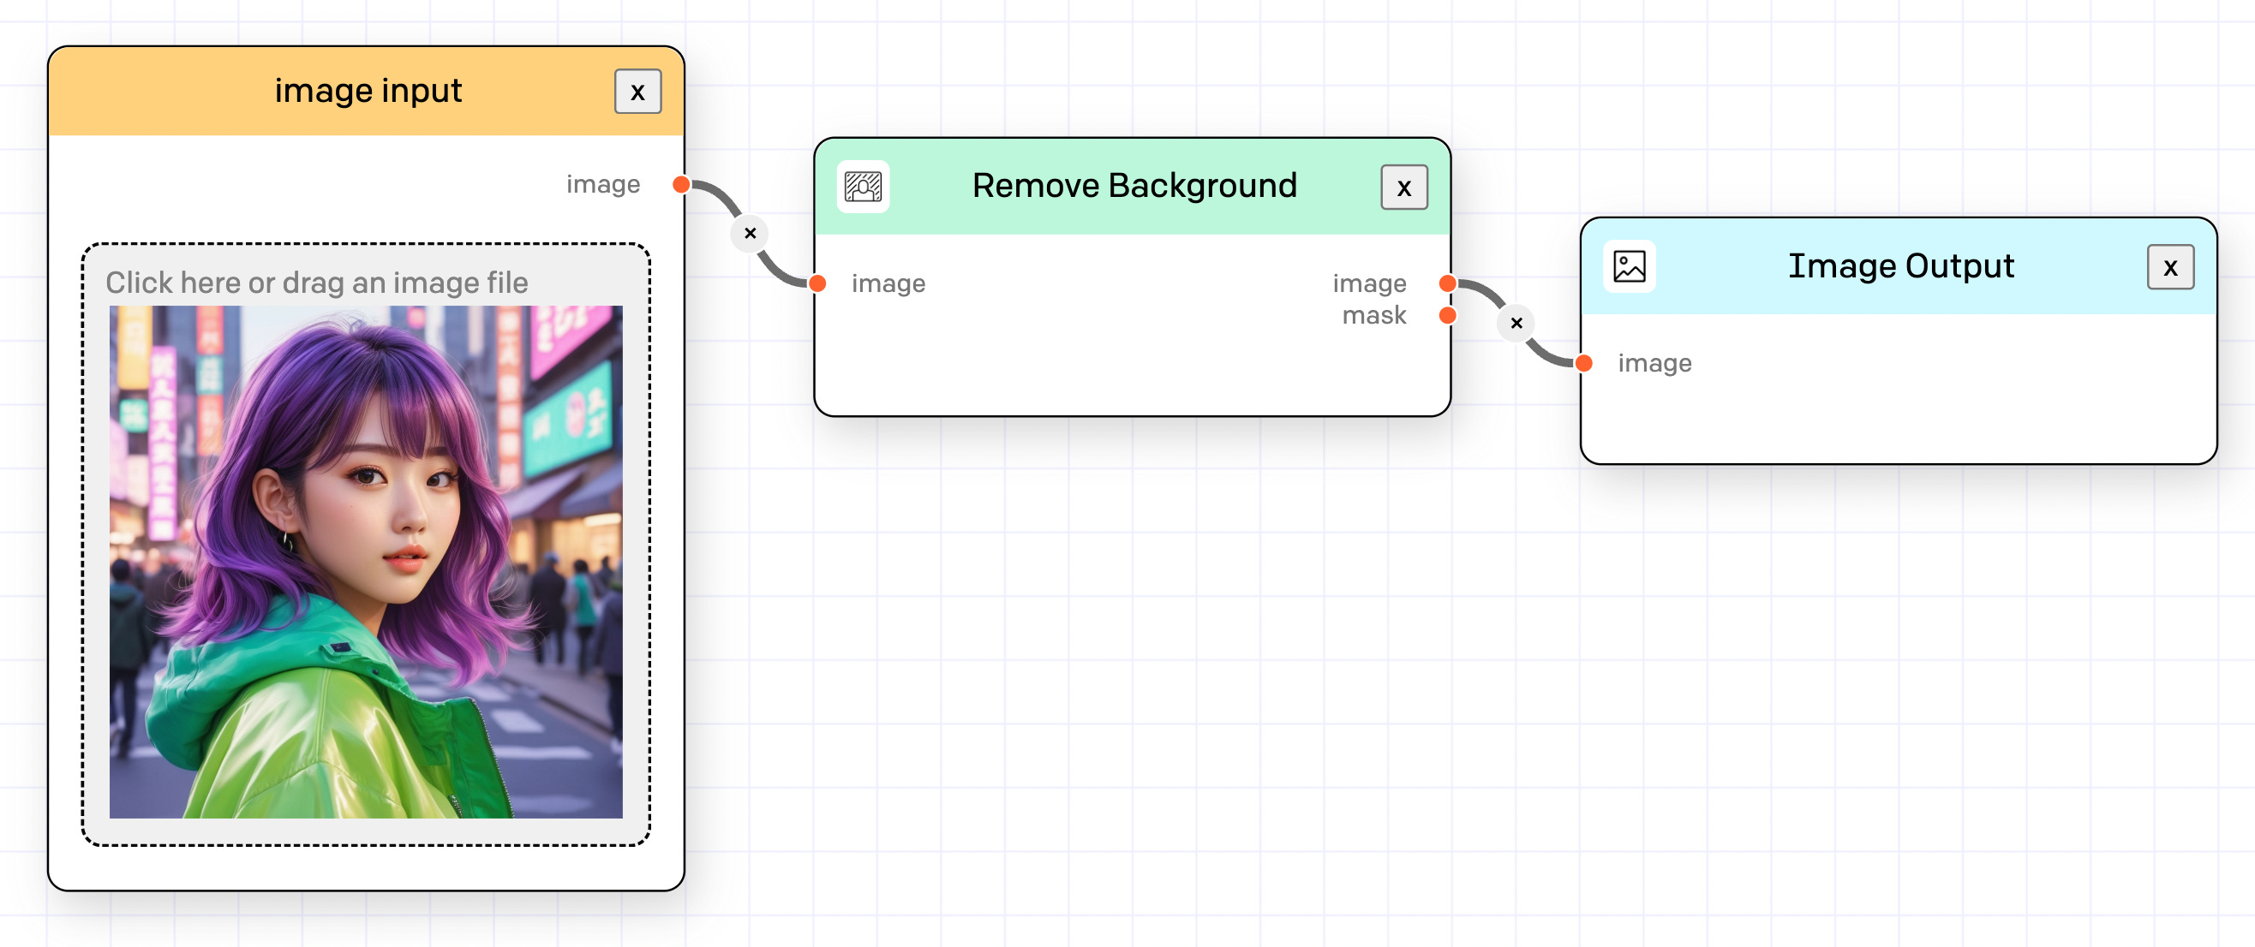Close the Image Output node

[x=2169, y=267]
